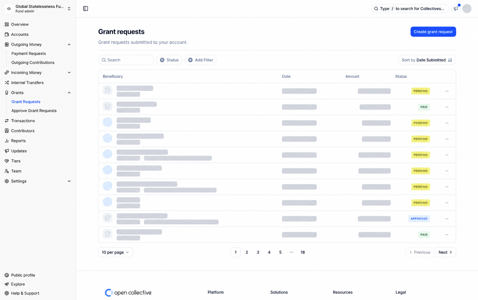Click the APPROVED status badge
The height and width of the screenshot is (300, 478).
point(419,219)
